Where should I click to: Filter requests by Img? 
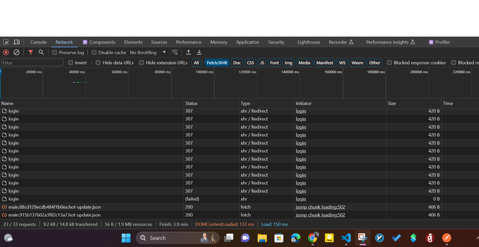tap(288, 63)
